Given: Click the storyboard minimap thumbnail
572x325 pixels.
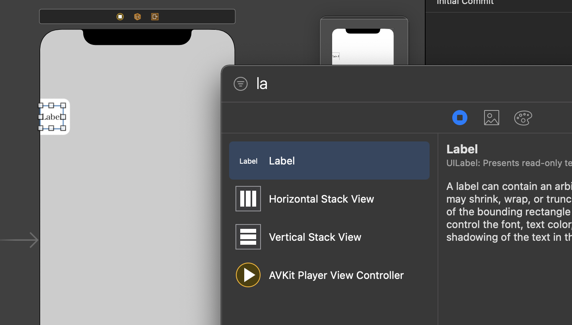Looking at the screenshot, I should tap(364, 41).
